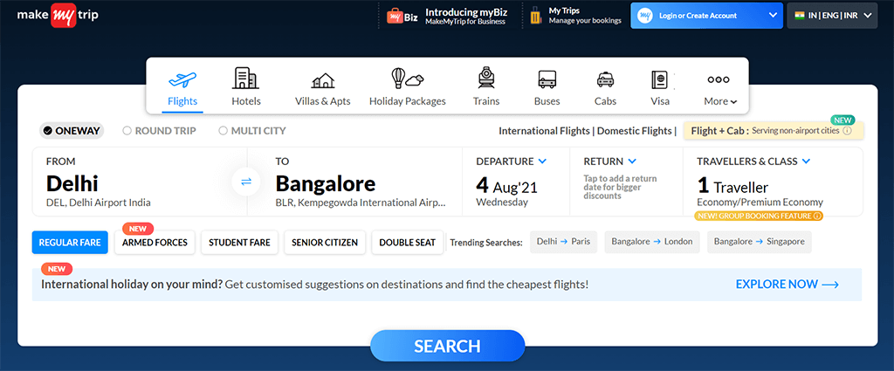The width and height of the screenshot is (894, 371).
Task: Click info icon on Group Booking Feature
Action: click(x=817, y=216)
